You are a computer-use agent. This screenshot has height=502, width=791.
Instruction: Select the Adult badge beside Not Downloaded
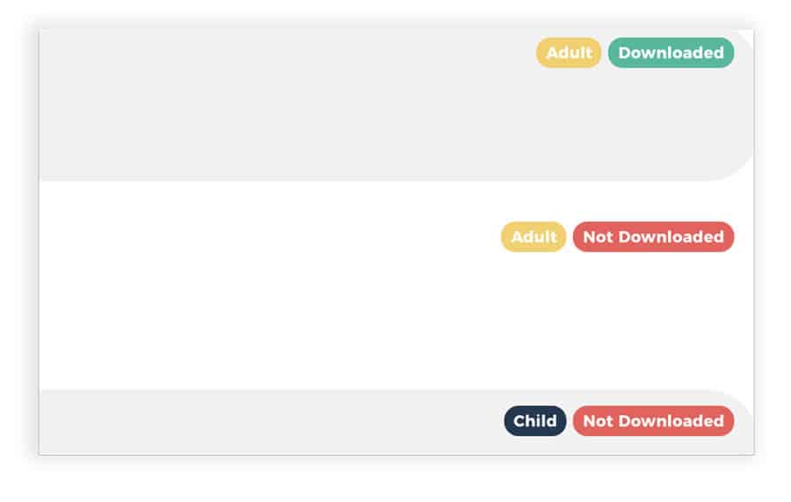533,236
